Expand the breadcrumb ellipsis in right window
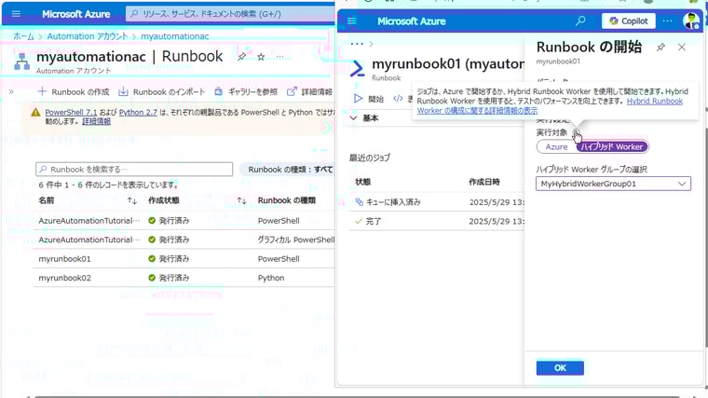The width and height of the screenshot is (708, 398). tap(357, 44)
